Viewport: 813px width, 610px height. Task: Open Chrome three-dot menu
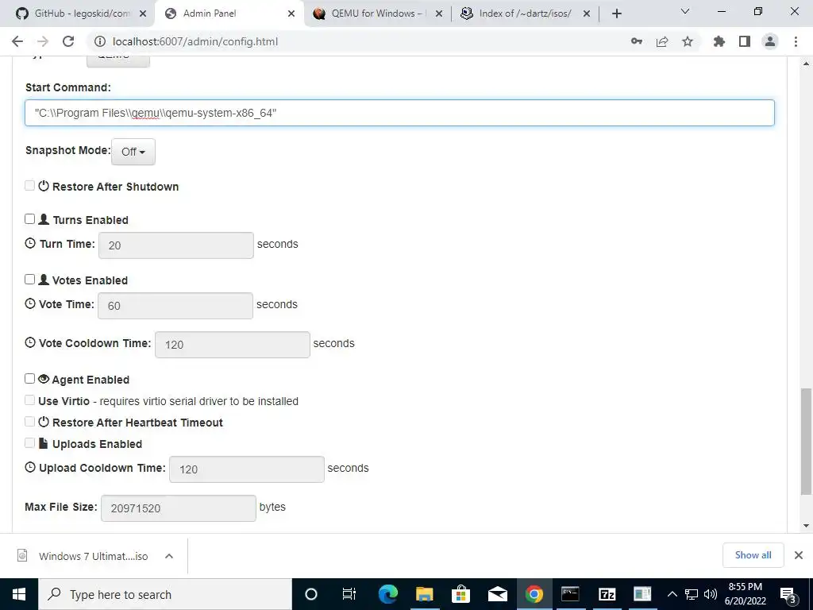click(x=796, y=41)
